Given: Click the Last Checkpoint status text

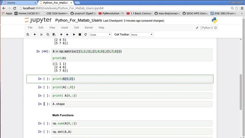Looking at the screenshot, I should tap(134, 21).
